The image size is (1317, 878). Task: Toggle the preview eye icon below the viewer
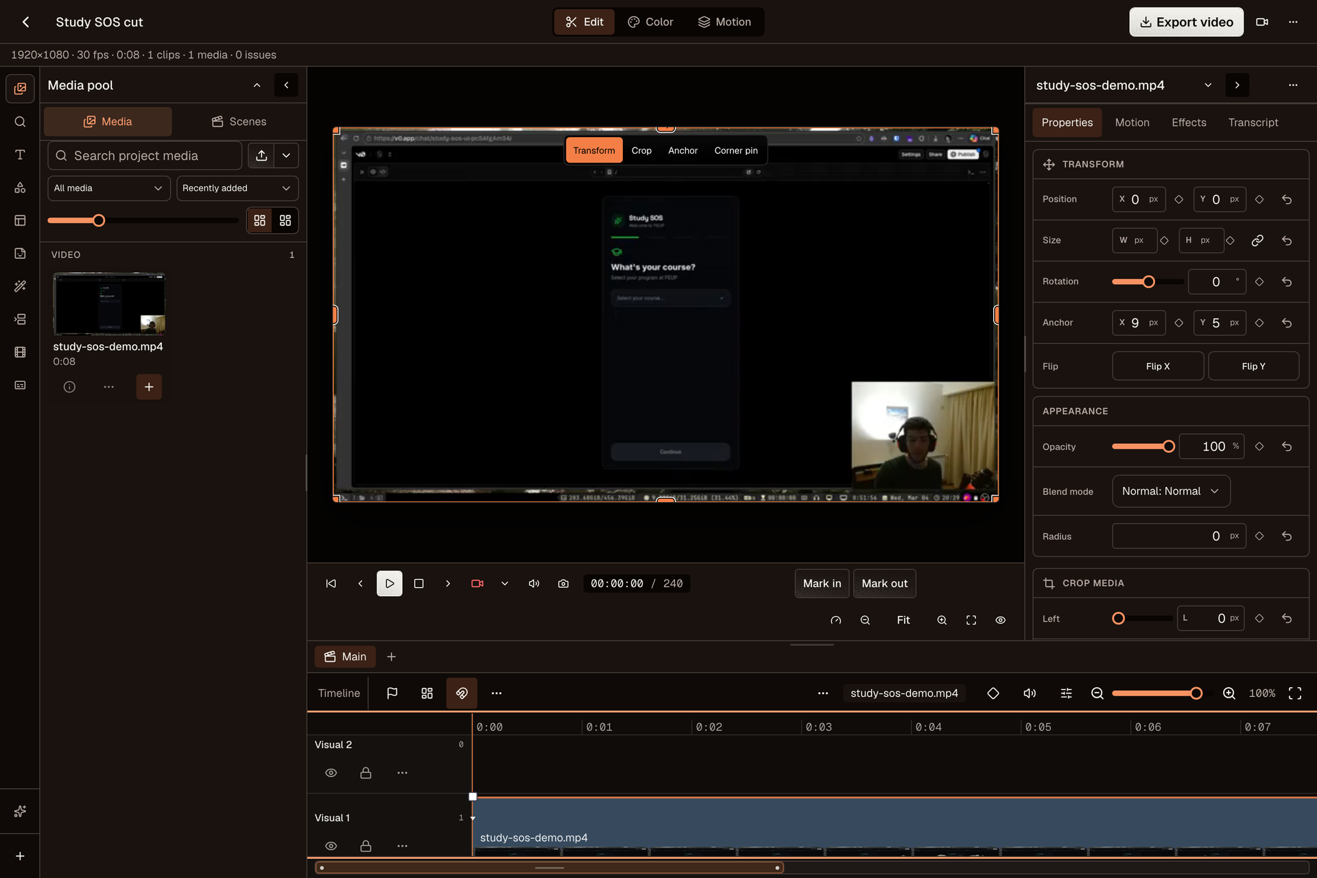1001,620
